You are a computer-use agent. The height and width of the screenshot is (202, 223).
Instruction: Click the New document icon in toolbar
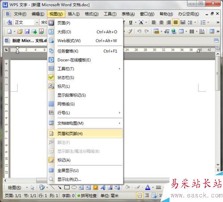click(10, 31)
